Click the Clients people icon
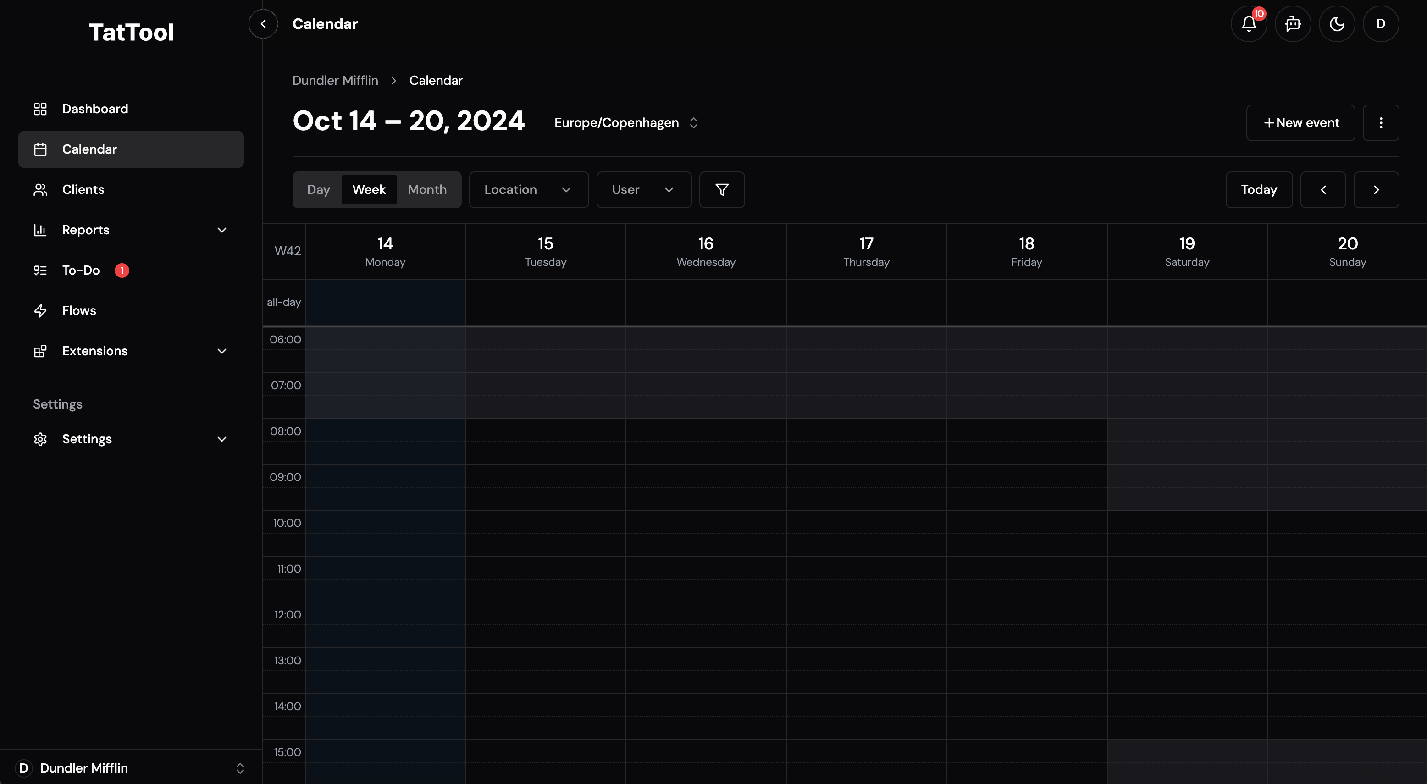The height and width of the screenshot is (784, 1427). point(40,190)
